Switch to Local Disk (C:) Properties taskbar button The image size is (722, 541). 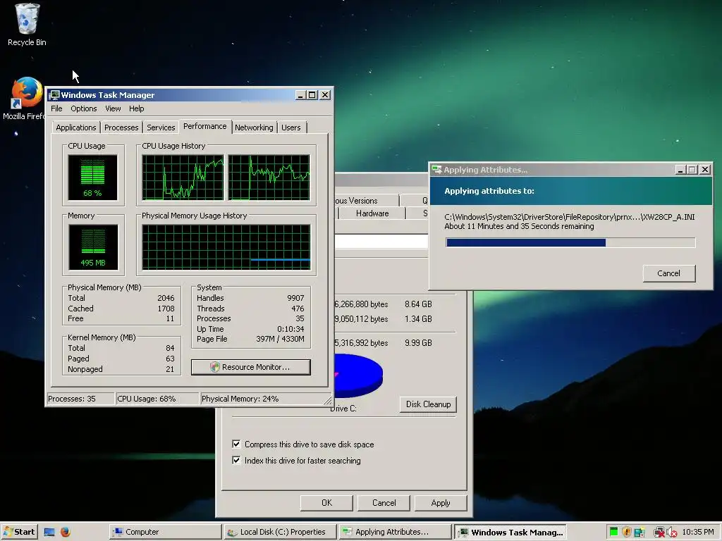[x=281, y=532]
